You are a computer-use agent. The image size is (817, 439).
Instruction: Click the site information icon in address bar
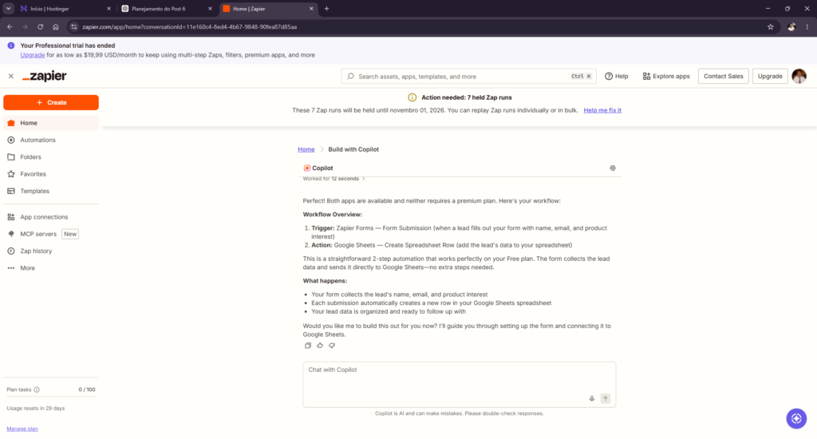[x=74, y=27]
